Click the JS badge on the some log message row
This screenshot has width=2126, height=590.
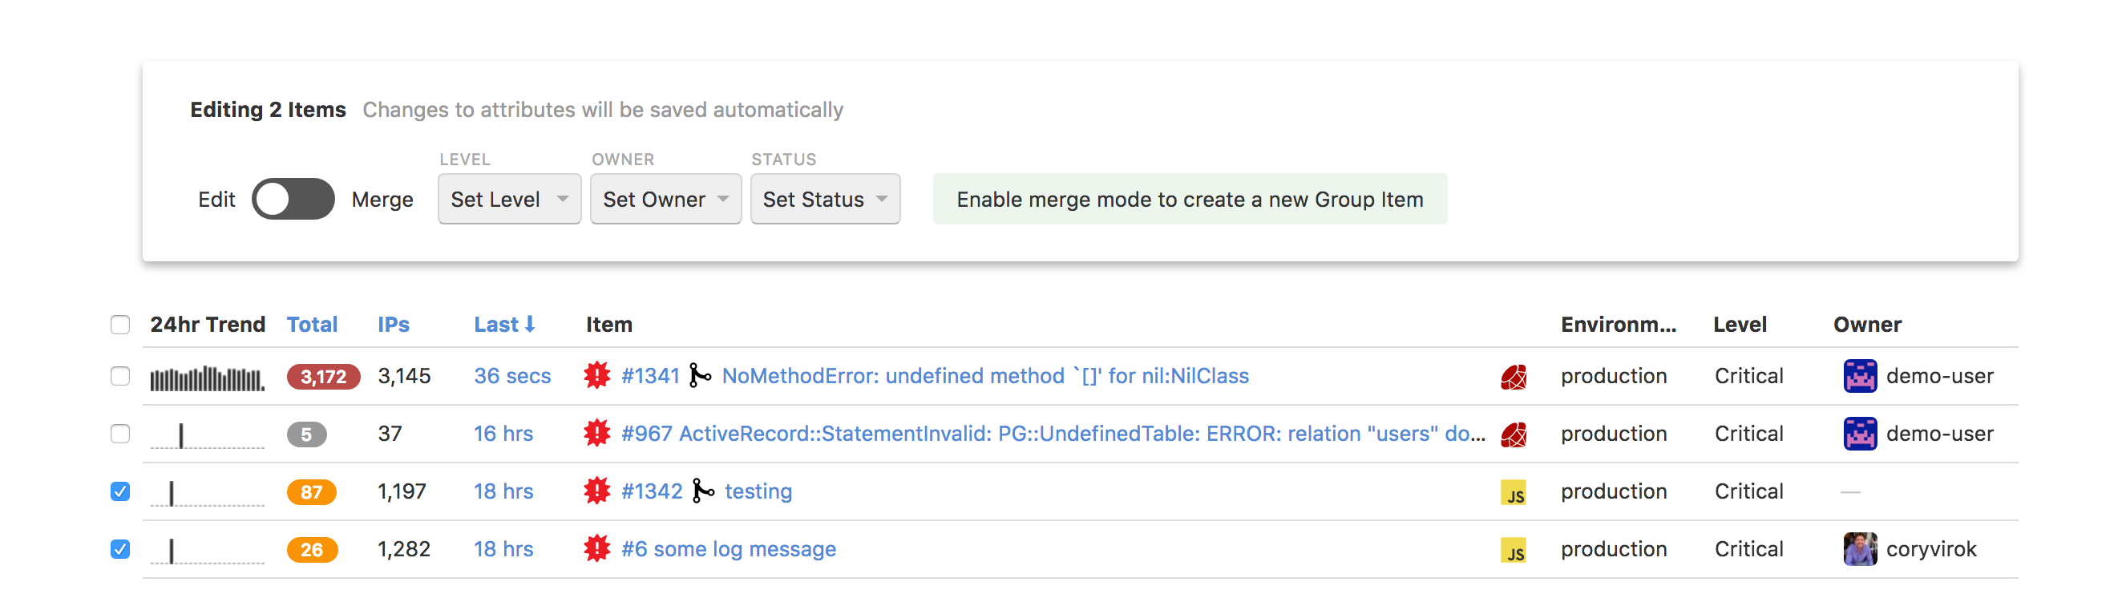pyautogui.click(x=1514, y=551)
